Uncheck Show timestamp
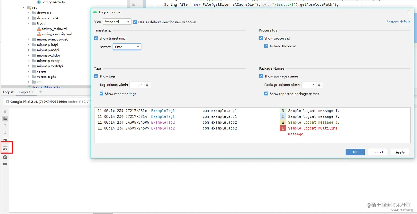 click(96, 38)
